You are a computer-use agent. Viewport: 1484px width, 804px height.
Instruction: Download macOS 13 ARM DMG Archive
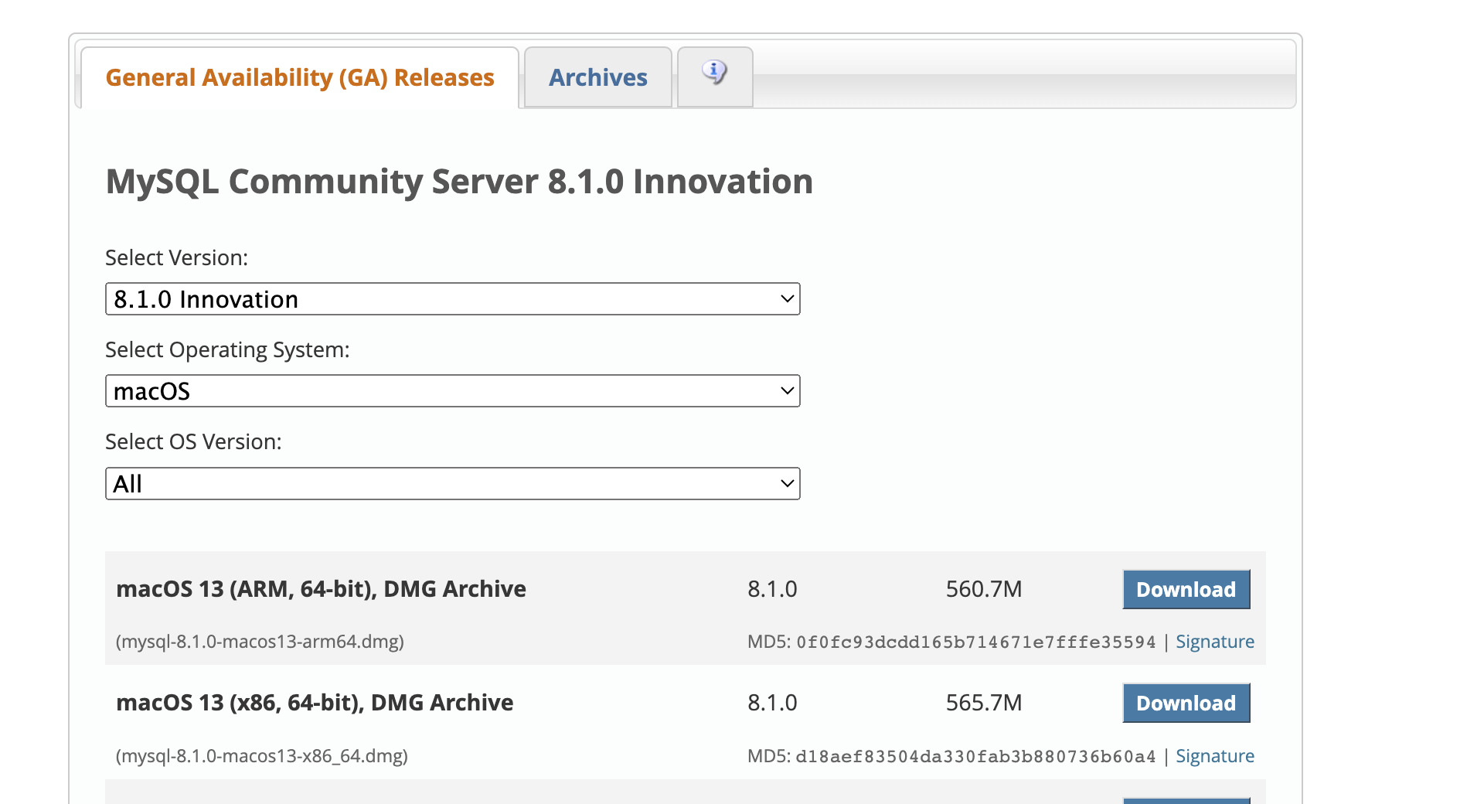pyautogui.click(x=1186, y=590)
